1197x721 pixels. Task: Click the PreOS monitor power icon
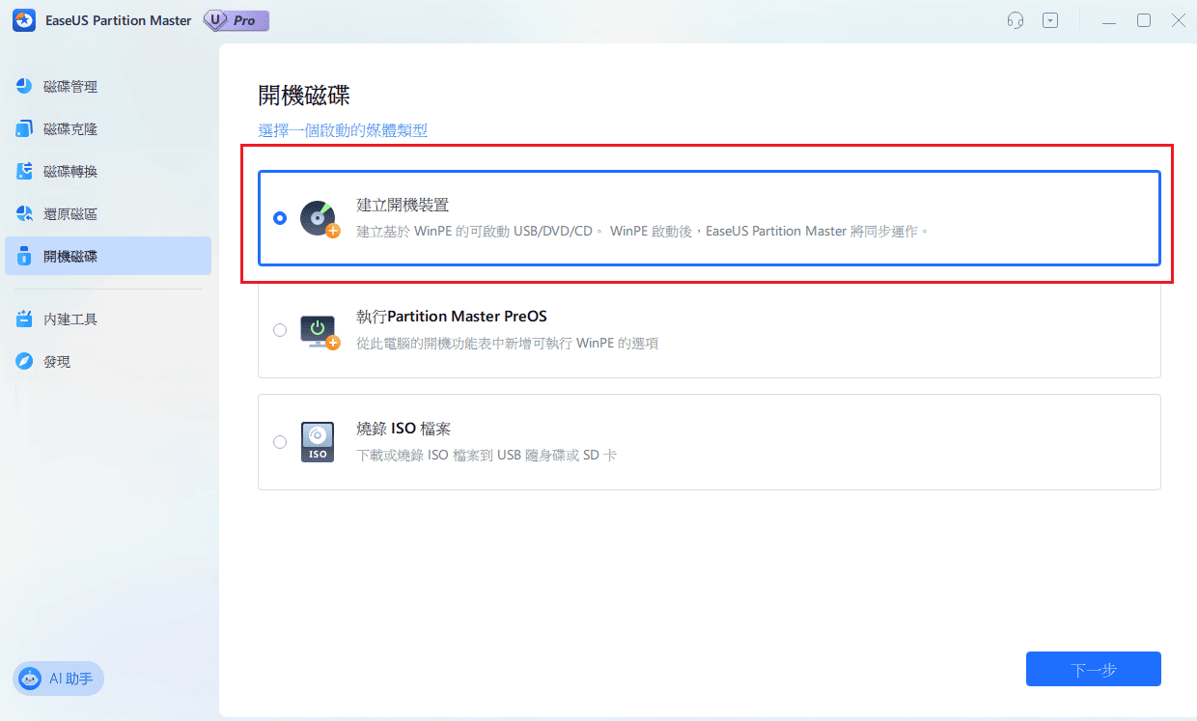coord(317,329)
